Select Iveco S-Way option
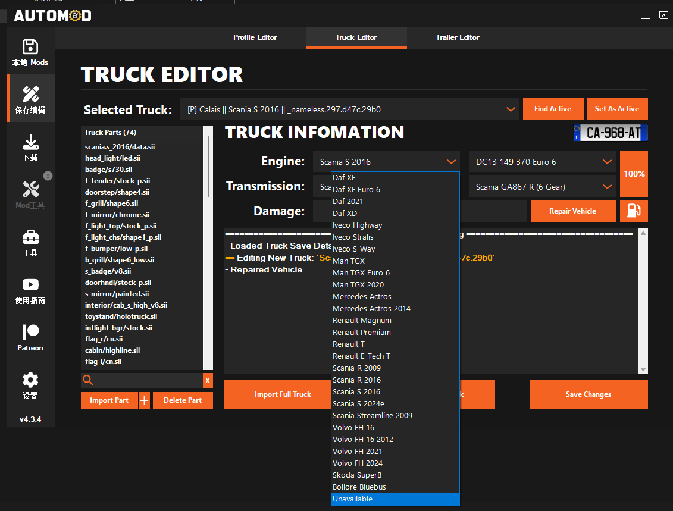The height and width of the screenshot is (511, 673). [x=395, y=249]
